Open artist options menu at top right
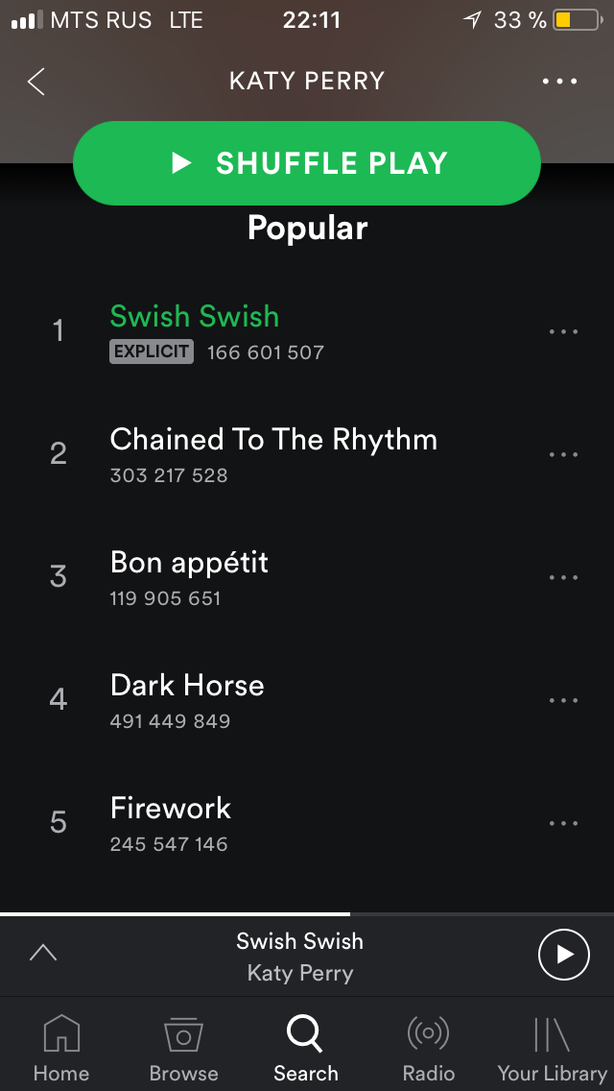Image resolution: width=614 pixels, height=1091 pixels. pos(560,82)
